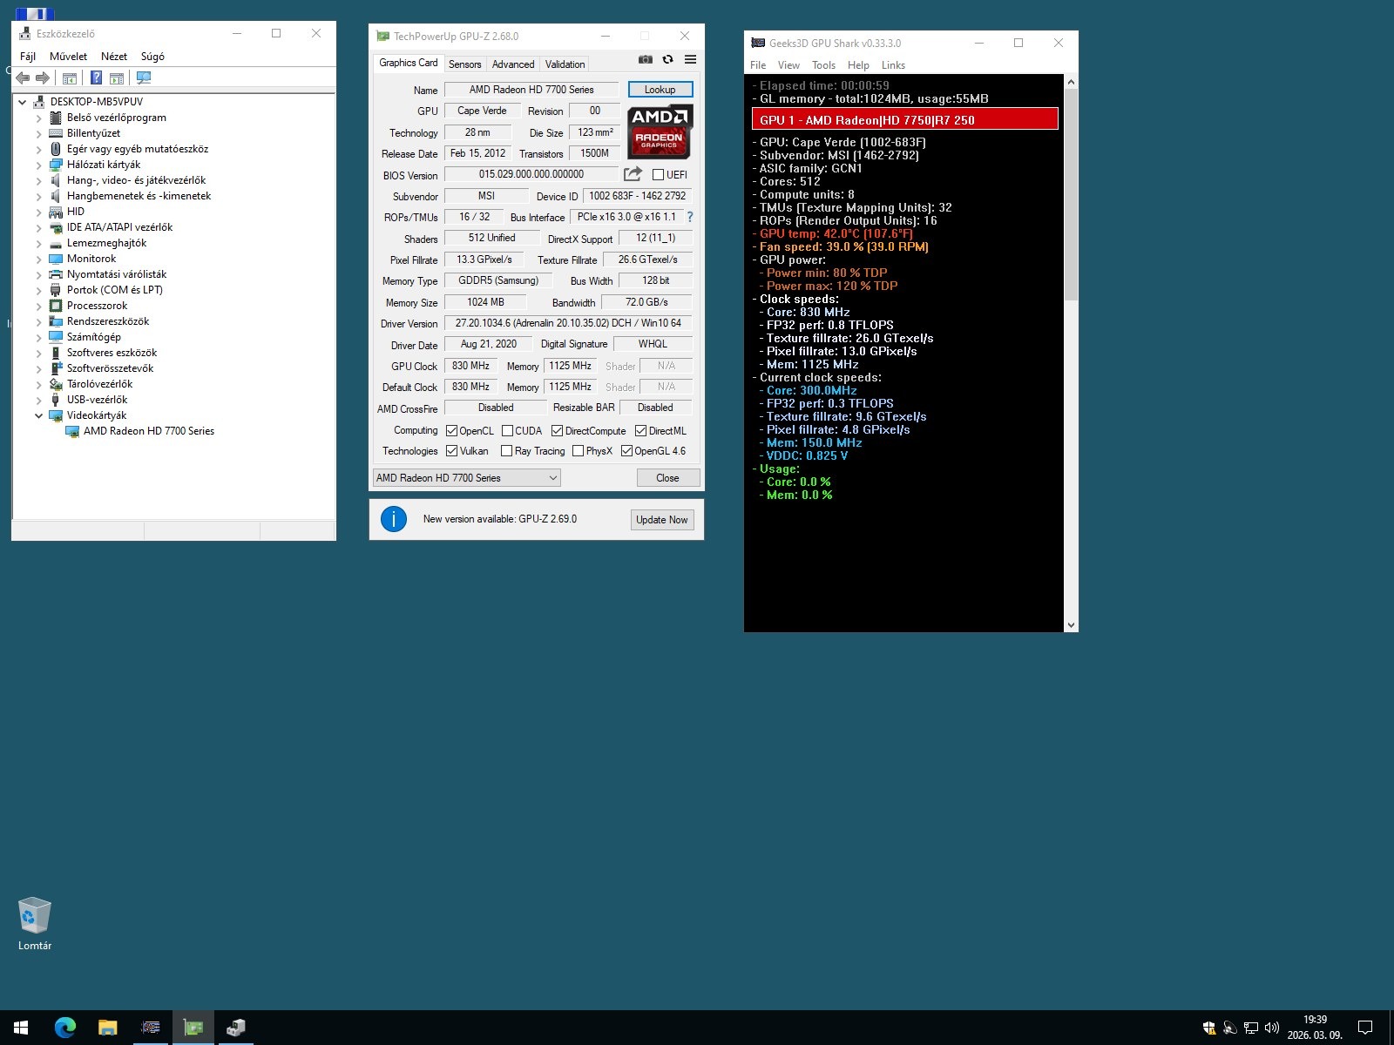
Task: Open Windows Security tray icon
Action: tap(1209, 1028)
